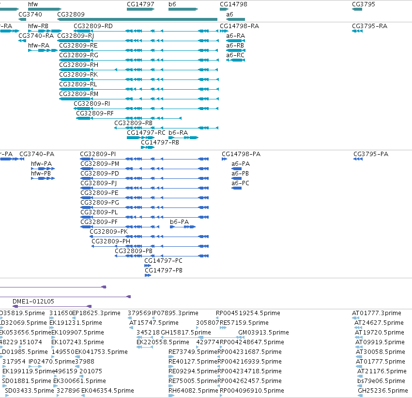The image size is (412, 398).
Task: Select the long CG32809 gene span
Action: point(137,19)
